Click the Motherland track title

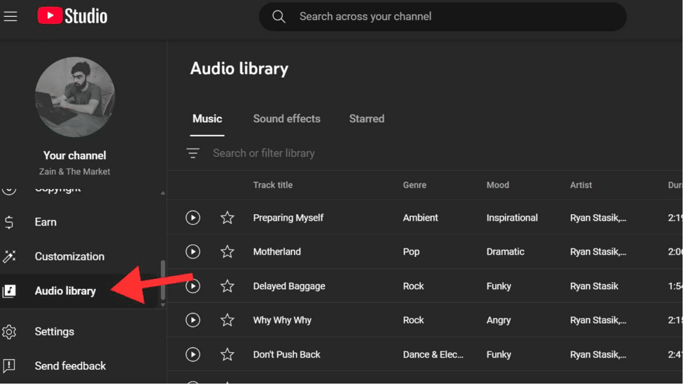(277, 251)
